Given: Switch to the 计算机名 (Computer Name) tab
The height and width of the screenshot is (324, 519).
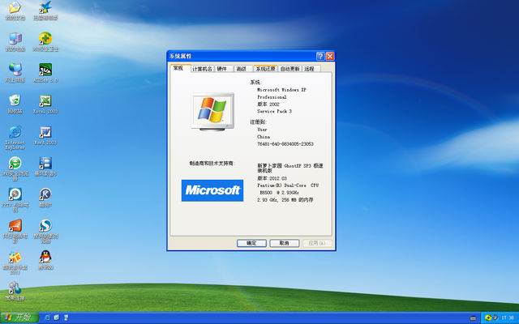Looking at the screenshot, I should coord(202,69).
